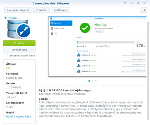
Task: Click the green Healthy checkmark icon
Action: click(x=85, y=28)
